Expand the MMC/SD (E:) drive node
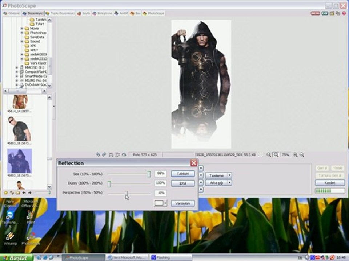 pos(17,67)
